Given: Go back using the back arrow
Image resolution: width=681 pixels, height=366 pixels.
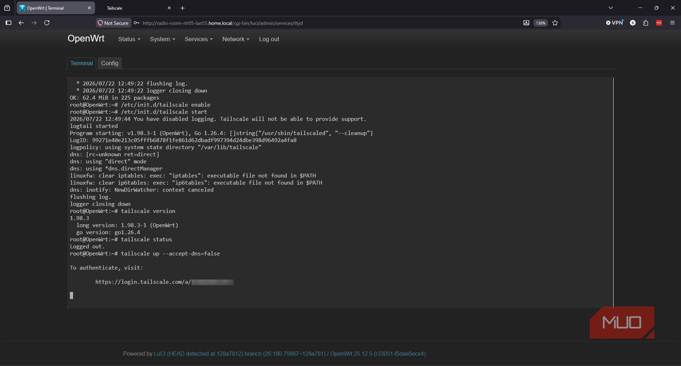Looking at the screenshot, I should point(21,23).
